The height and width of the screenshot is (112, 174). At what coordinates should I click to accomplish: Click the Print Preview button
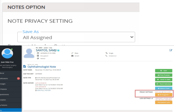pos(164,75)
